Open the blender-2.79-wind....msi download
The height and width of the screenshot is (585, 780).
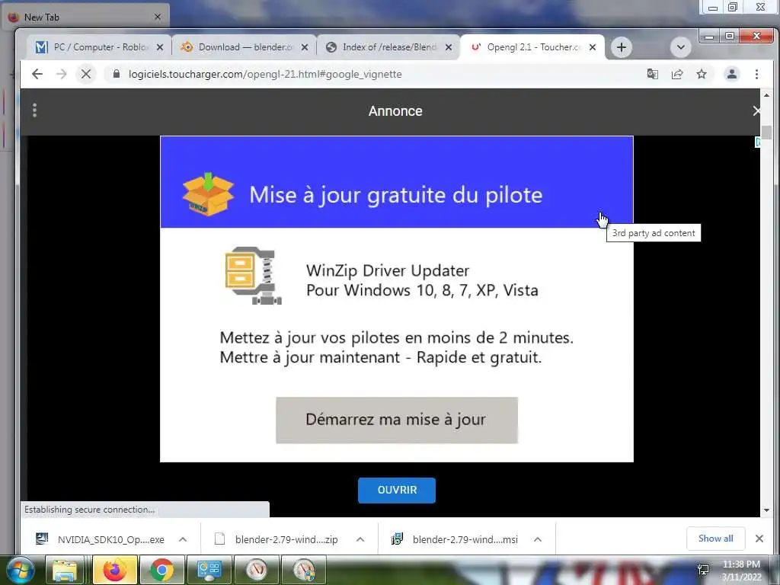pos(455,539)
